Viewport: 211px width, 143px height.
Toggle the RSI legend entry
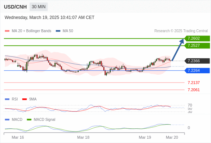tap(11, 99)
